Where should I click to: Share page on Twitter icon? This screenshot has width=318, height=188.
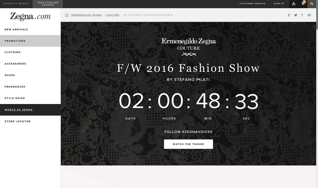point(296,15)
